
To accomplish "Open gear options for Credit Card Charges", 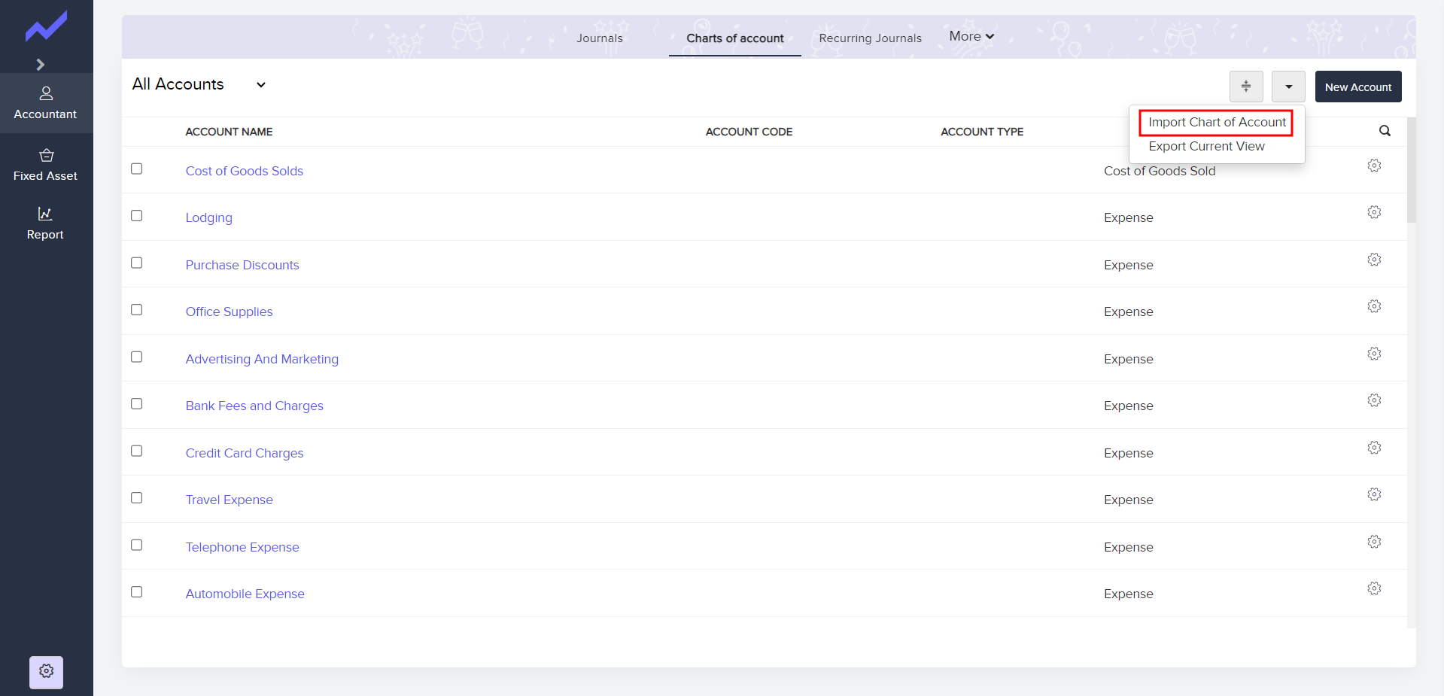I will coord(1374,448).
